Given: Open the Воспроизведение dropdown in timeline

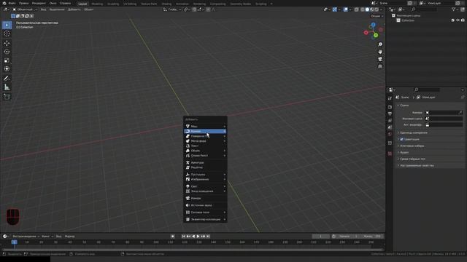Looking at the screenshot, I should [x=26, y=237].
